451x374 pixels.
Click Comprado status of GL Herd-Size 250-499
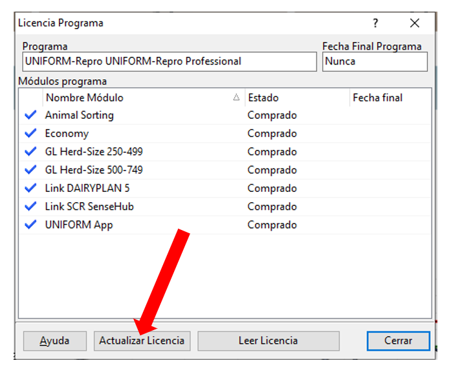(x=272, y=152)
